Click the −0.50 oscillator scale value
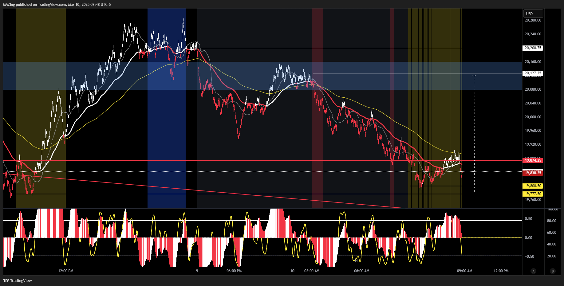This screenshot has height=286, width=564. point(529,257)
